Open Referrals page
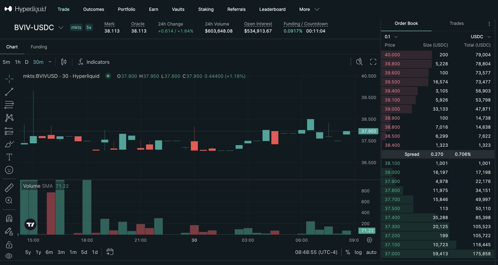This screenshot has height=265, width=498. 237,9
